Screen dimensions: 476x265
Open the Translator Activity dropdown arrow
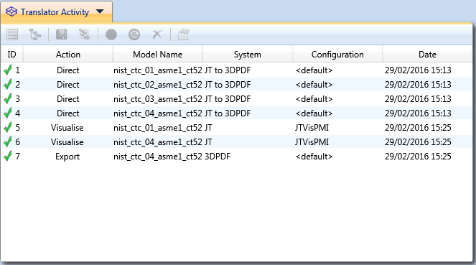click(x=100, y=11)
